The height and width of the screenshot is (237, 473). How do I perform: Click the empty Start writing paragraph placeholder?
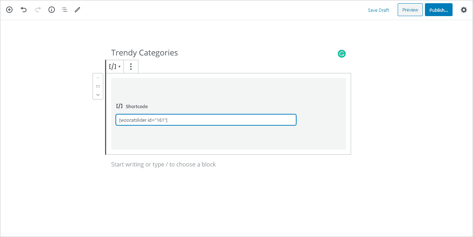[163, 164]
